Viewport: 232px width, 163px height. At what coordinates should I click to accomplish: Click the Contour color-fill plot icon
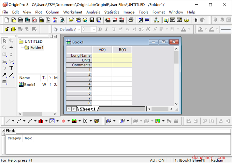tap(158, 121)
